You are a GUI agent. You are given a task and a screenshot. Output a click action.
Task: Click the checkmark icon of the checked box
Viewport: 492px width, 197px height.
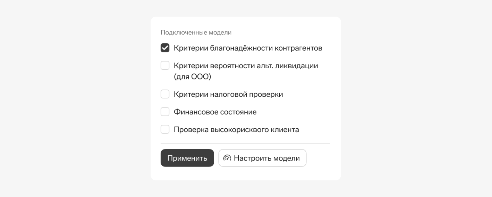coord(165,48)
